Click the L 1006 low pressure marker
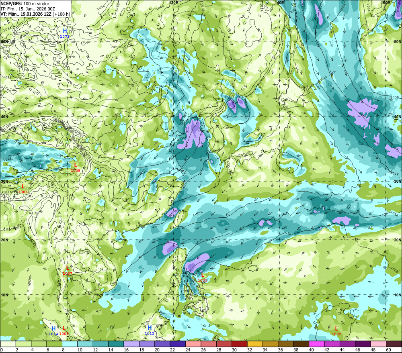The width and height of the screenshot is (402, 353). click(23, 189)
